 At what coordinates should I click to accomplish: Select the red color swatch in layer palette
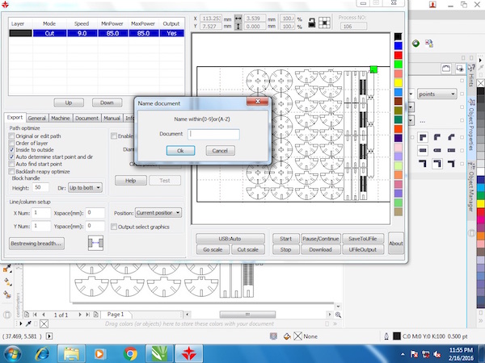pyautogui.click(x=398, y=55)
